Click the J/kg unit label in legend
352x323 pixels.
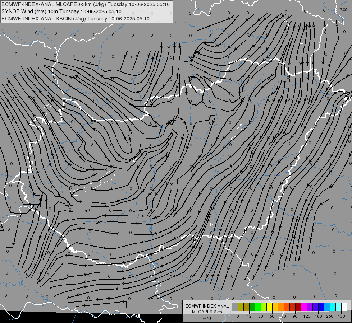207,318
